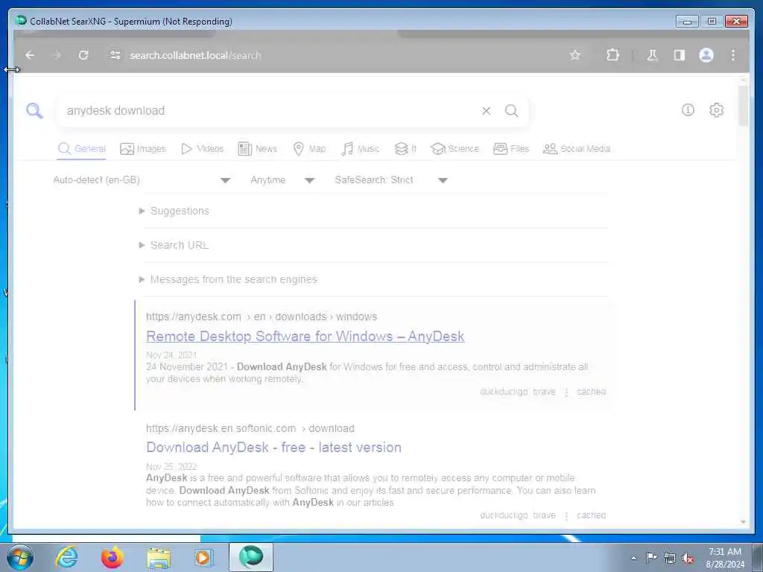Click the forward navigation arrow

coord(57,55)
